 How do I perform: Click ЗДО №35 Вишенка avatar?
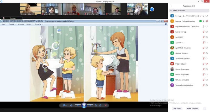172,48
